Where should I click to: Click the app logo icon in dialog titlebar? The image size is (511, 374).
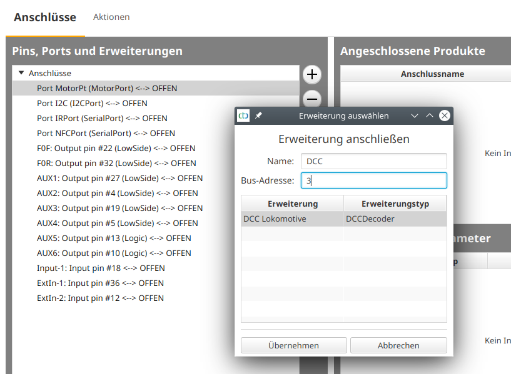tap(243, 116)
